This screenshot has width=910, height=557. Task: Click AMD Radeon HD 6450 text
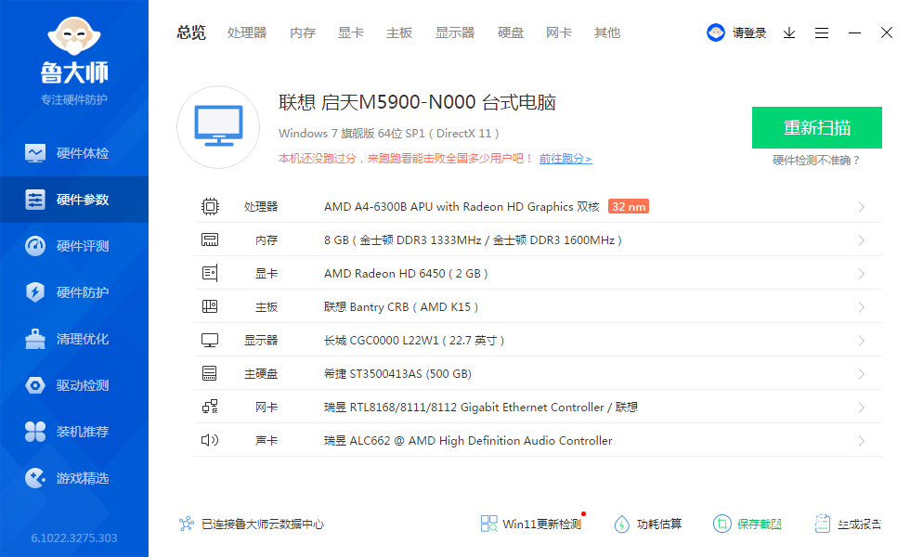[406, 273]
